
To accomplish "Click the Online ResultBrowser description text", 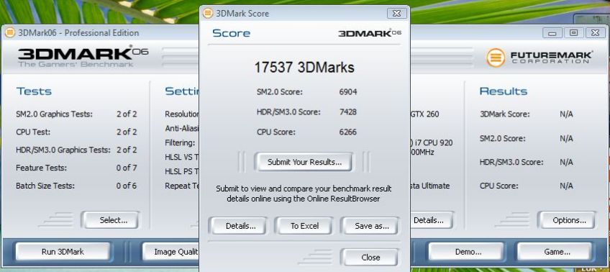I will pos(304,194).
